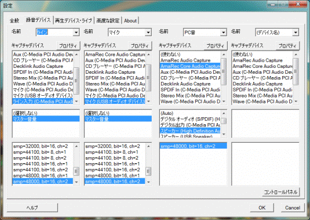Select (Auto) in the PC音 output list
The width and height of the screenshot is (310, 220).
click(x=190, y=113)
